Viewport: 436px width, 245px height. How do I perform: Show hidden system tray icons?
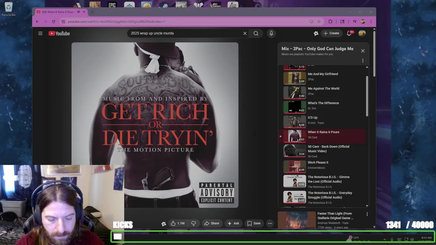click(x=385, y=240)
